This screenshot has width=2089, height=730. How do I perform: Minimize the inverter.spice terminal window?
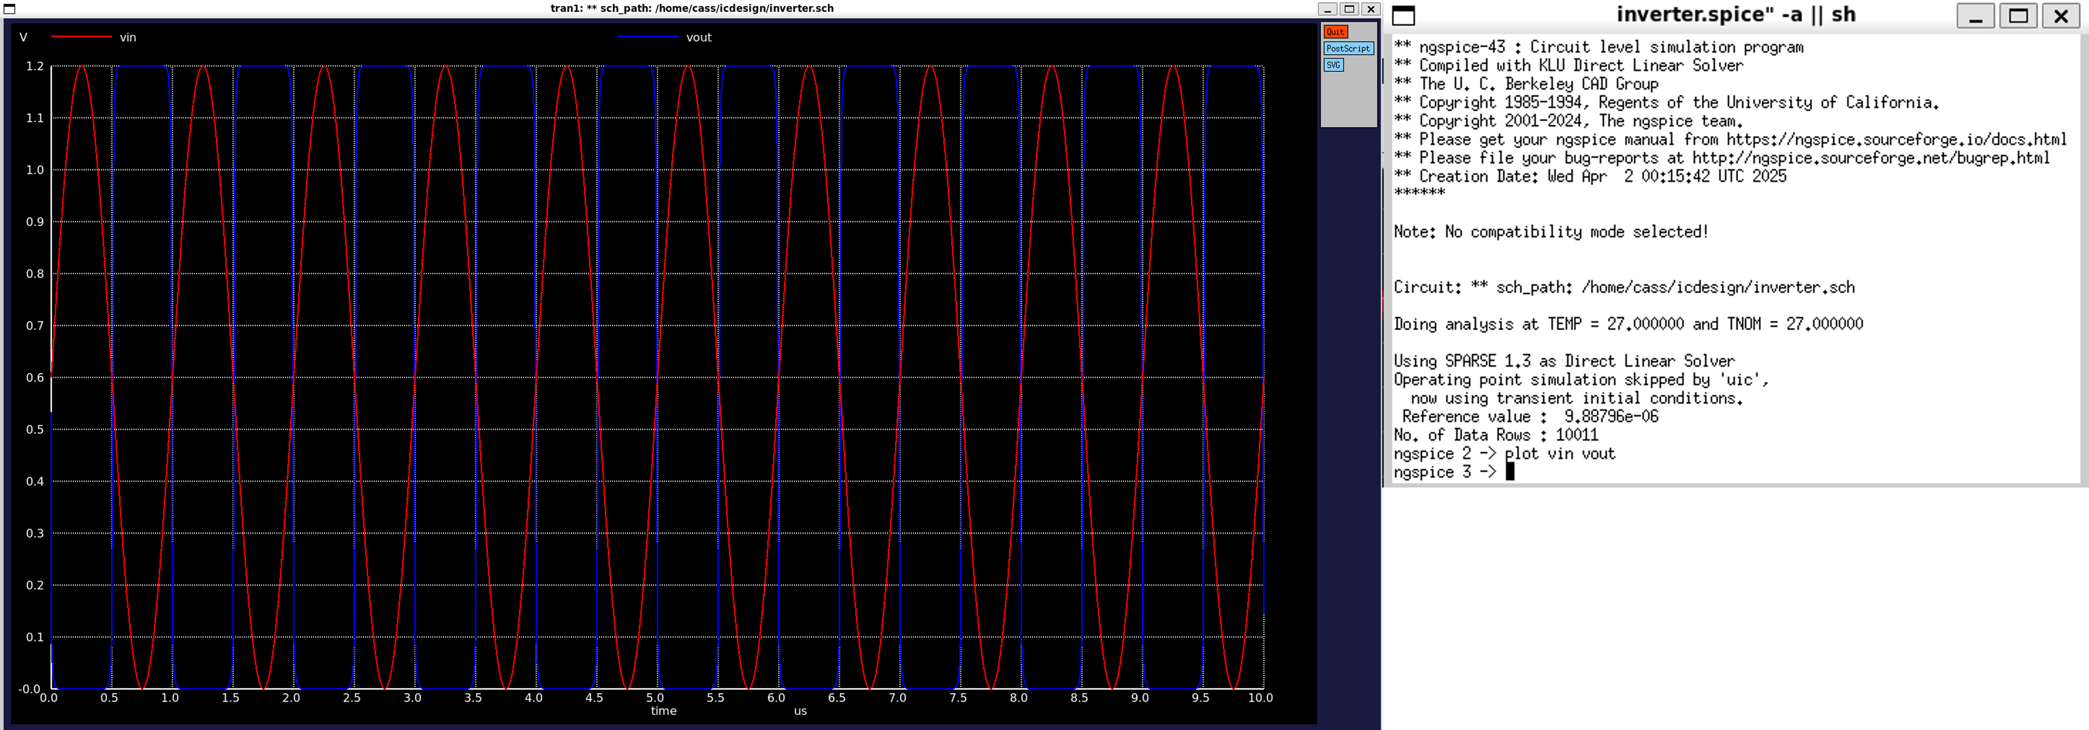point(1976,15)
